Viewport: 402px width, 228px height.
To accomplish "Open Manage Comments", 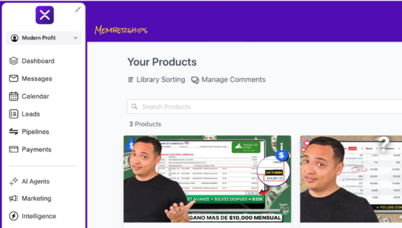I will (x=228, y=80).
